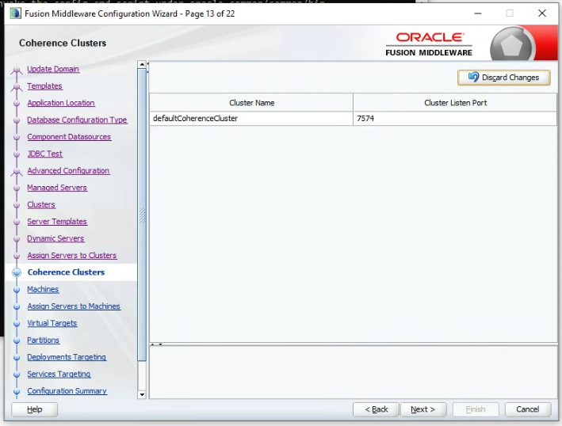Go to the Machines step
Viewport: 562px width, 426px height.
[43, 289]
